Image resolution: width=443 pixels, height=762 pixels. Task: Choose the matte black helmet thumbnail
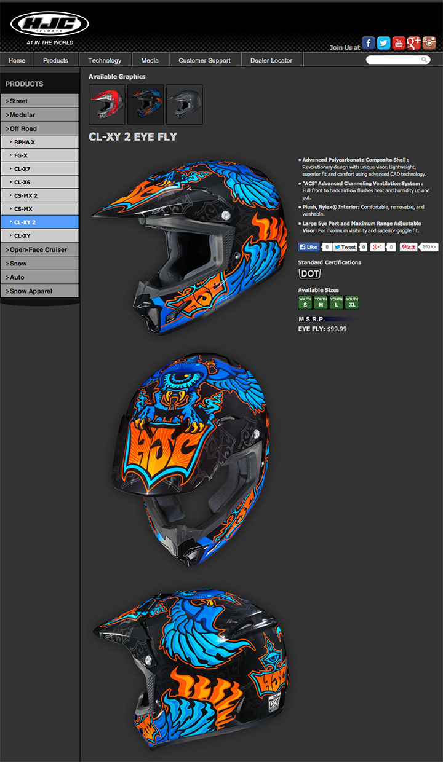tap(185, 104)
